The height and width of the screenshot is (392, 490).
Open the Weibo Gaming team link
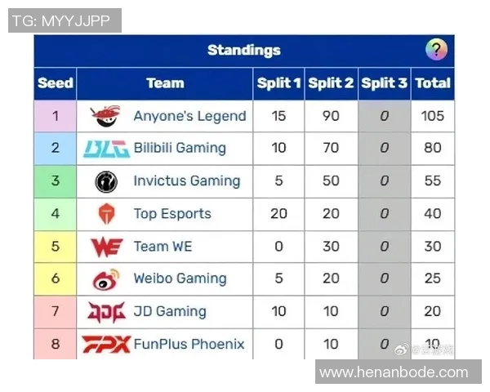point(180,279)
